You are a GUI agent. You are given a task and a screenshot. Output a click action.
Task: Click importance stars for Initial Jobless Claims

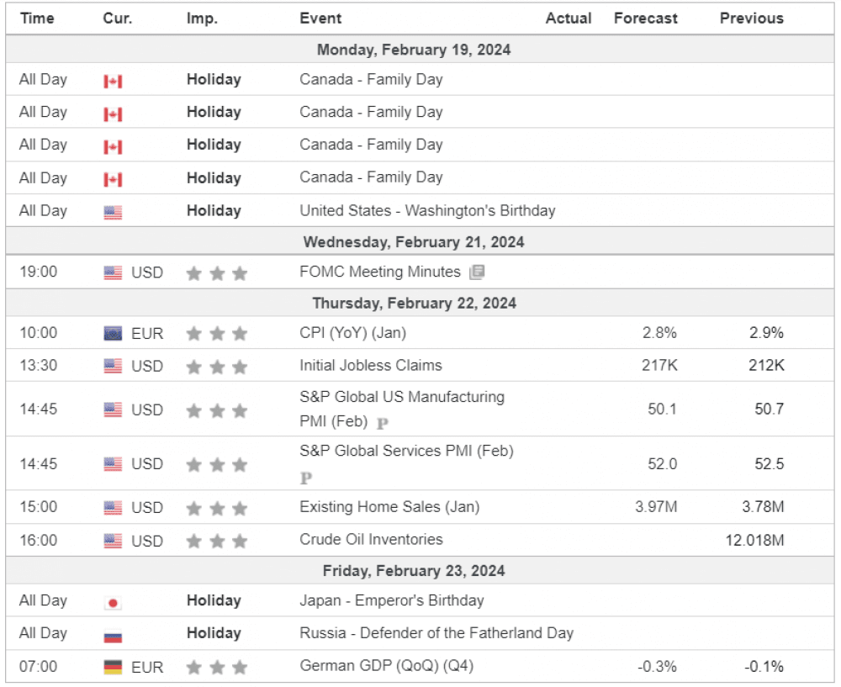click(217, 367)
